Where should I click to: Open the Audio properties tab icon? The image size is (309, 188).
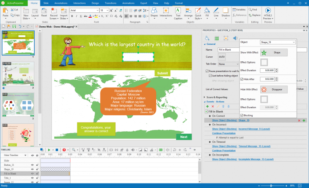click(x=235, y=38)
